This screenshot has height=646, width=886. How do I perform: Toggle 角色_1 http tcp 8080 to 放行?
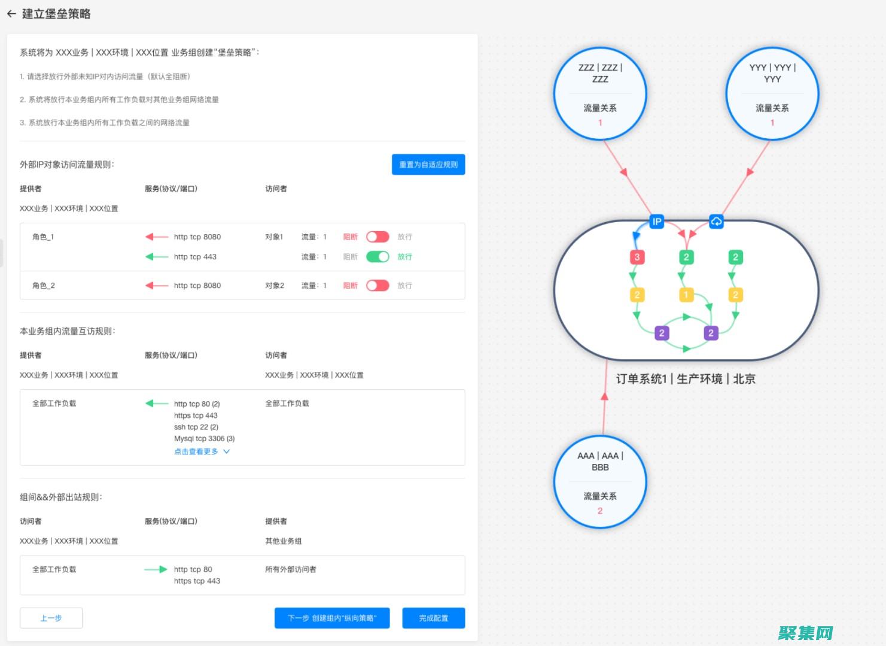377,236
